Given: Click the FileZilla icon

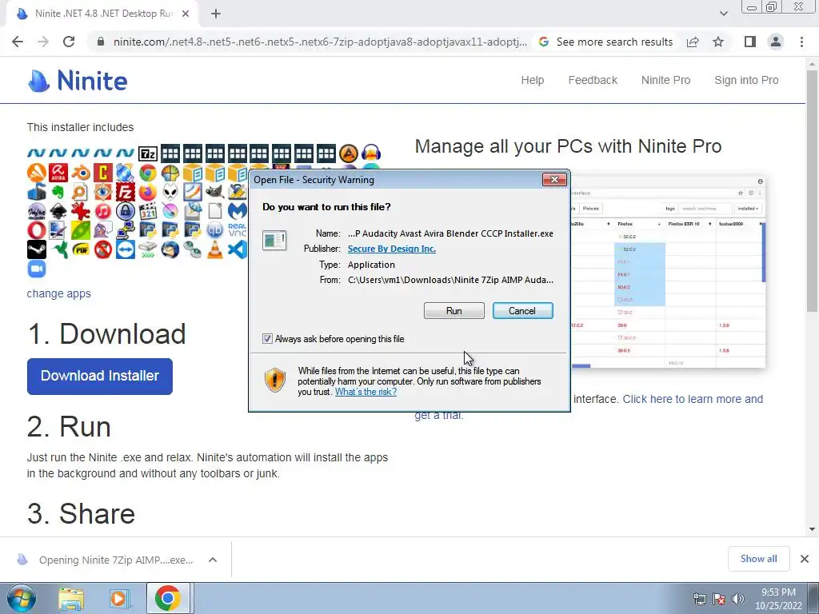Looking at the screenshot, I should tap(126, 192).
